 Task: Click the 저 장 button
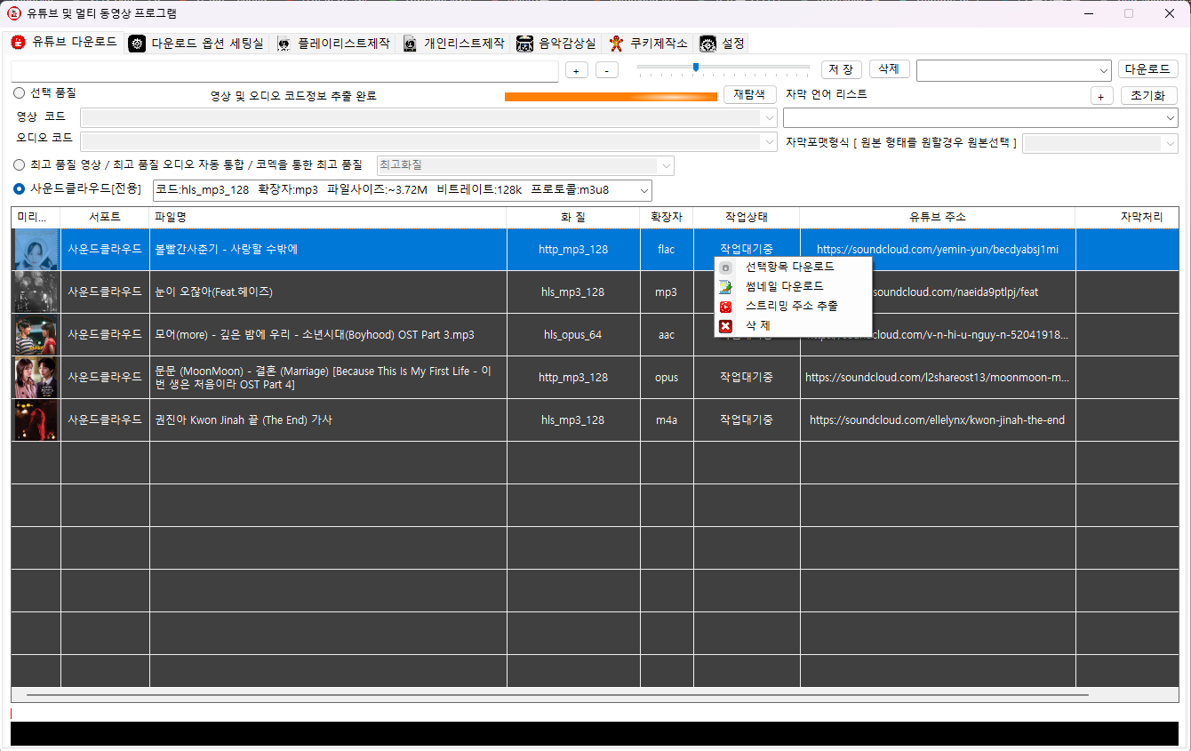click(841, 69)
